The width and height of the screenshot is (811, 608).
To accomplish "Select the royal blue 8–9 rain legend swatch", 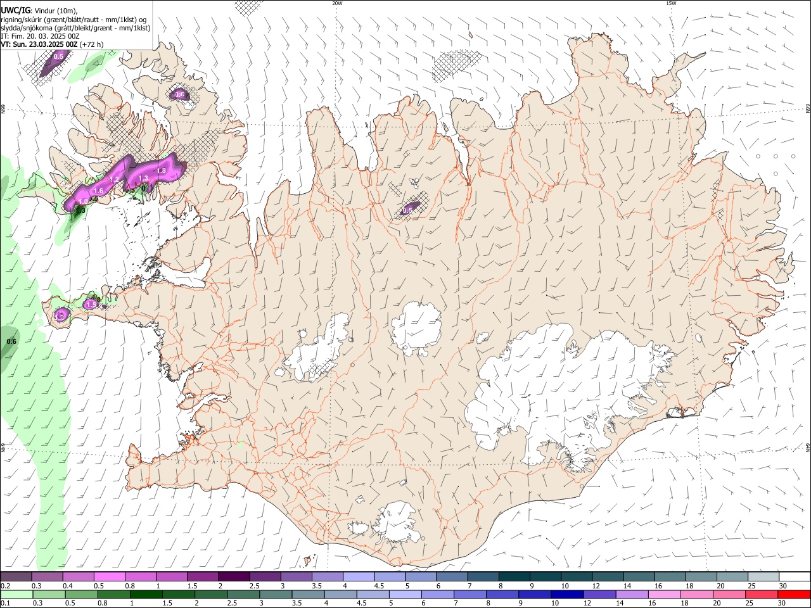I will click(x=502, y=594).
